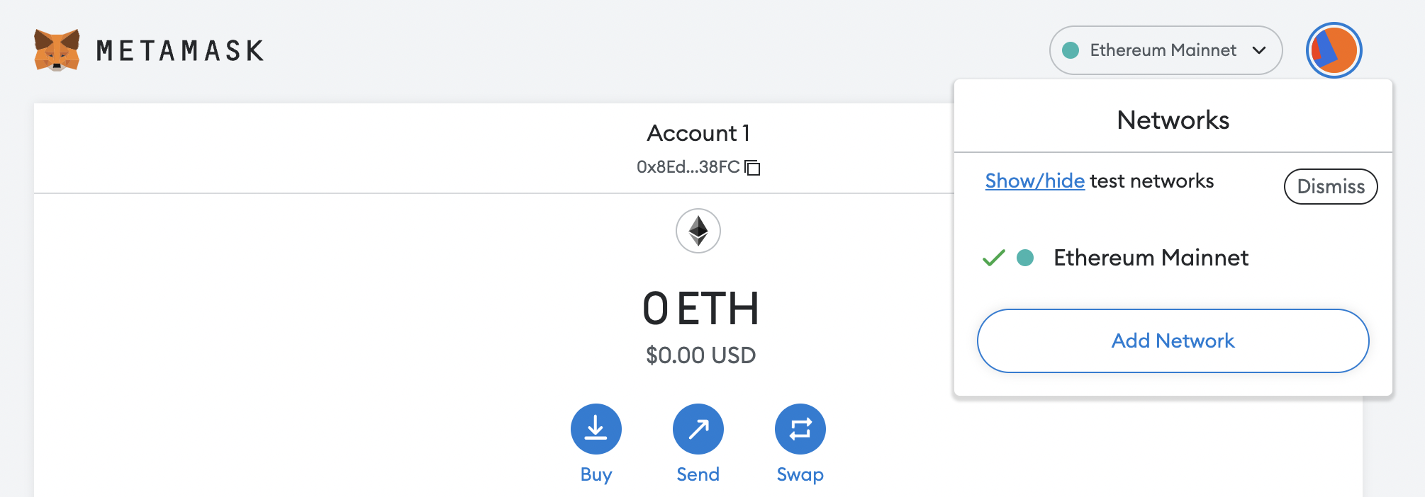Select the Swap icon

tap(800, 428)
